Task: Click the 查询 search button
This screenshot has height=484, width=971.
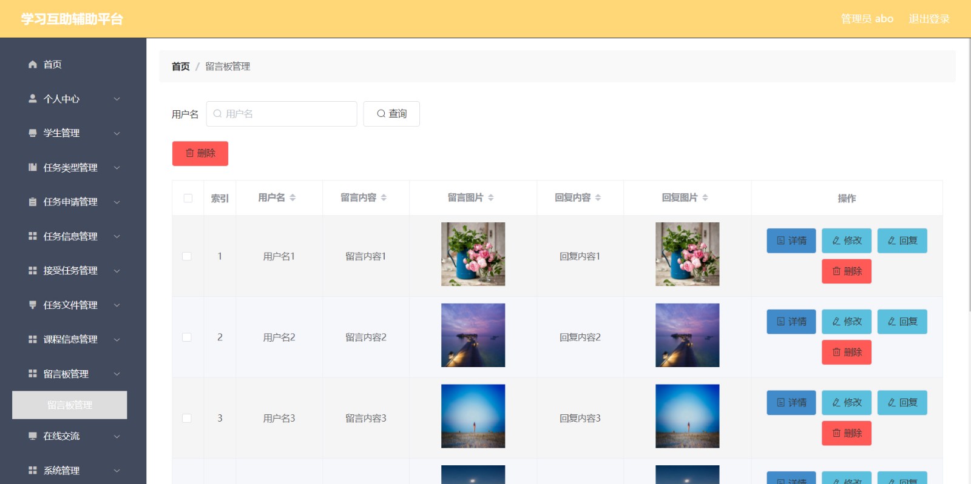Action: pos(391,114)
